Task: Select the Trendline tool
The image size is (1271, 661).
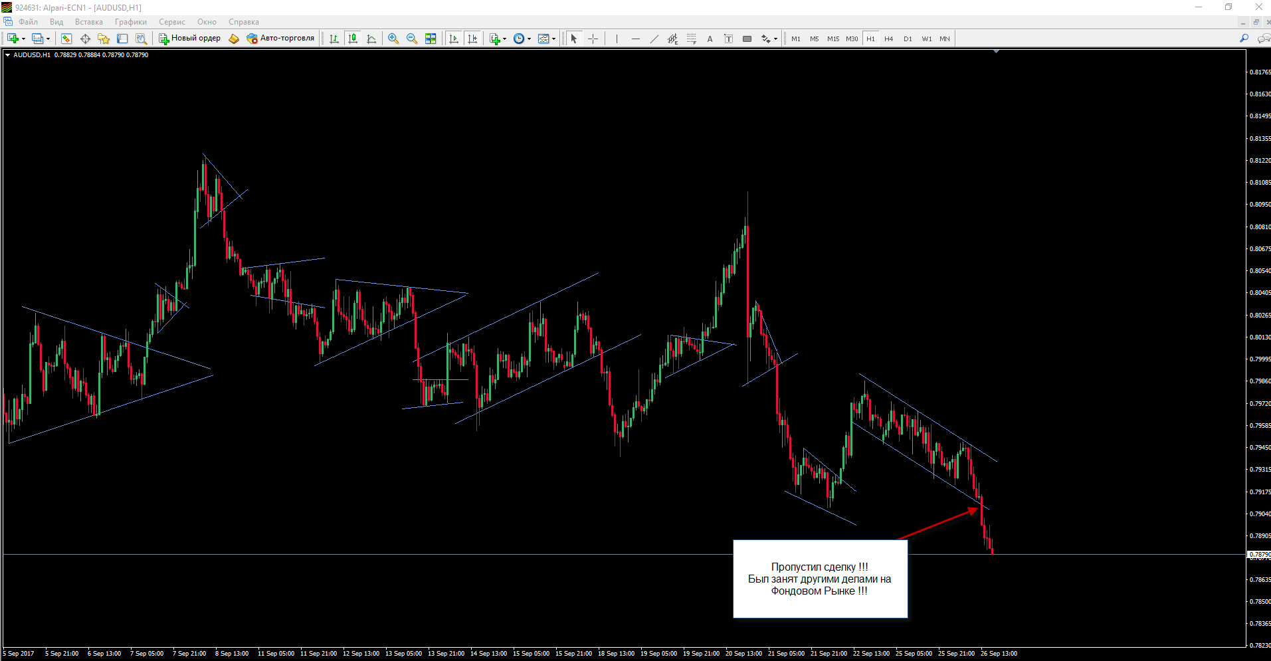Action: click(x=654, y=39)
